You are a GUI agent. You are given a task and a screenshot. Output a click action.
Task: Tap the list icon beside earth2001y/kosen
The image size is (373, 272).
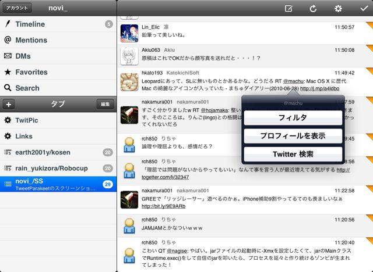(8, 152)
